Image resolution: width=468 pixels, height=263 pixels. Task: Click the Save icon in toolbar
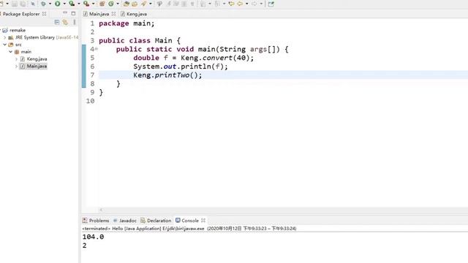15,4
